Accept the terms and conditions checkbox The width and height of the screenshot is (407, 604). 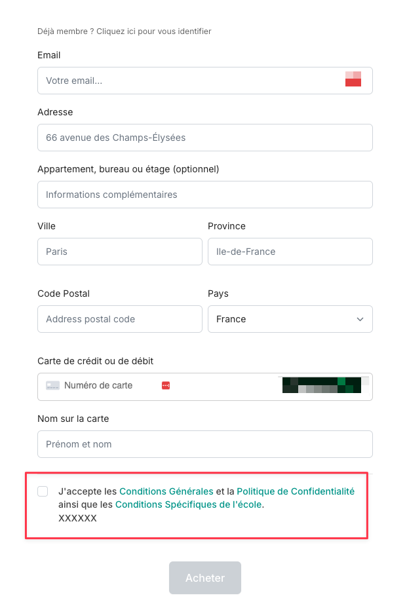43,491
